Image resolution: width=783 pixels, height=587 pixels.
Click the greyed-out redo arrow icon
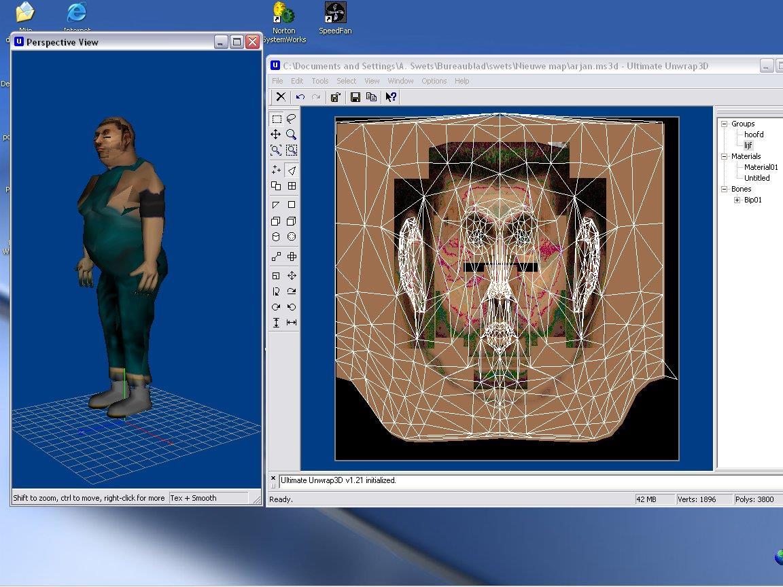pos(315,97)
